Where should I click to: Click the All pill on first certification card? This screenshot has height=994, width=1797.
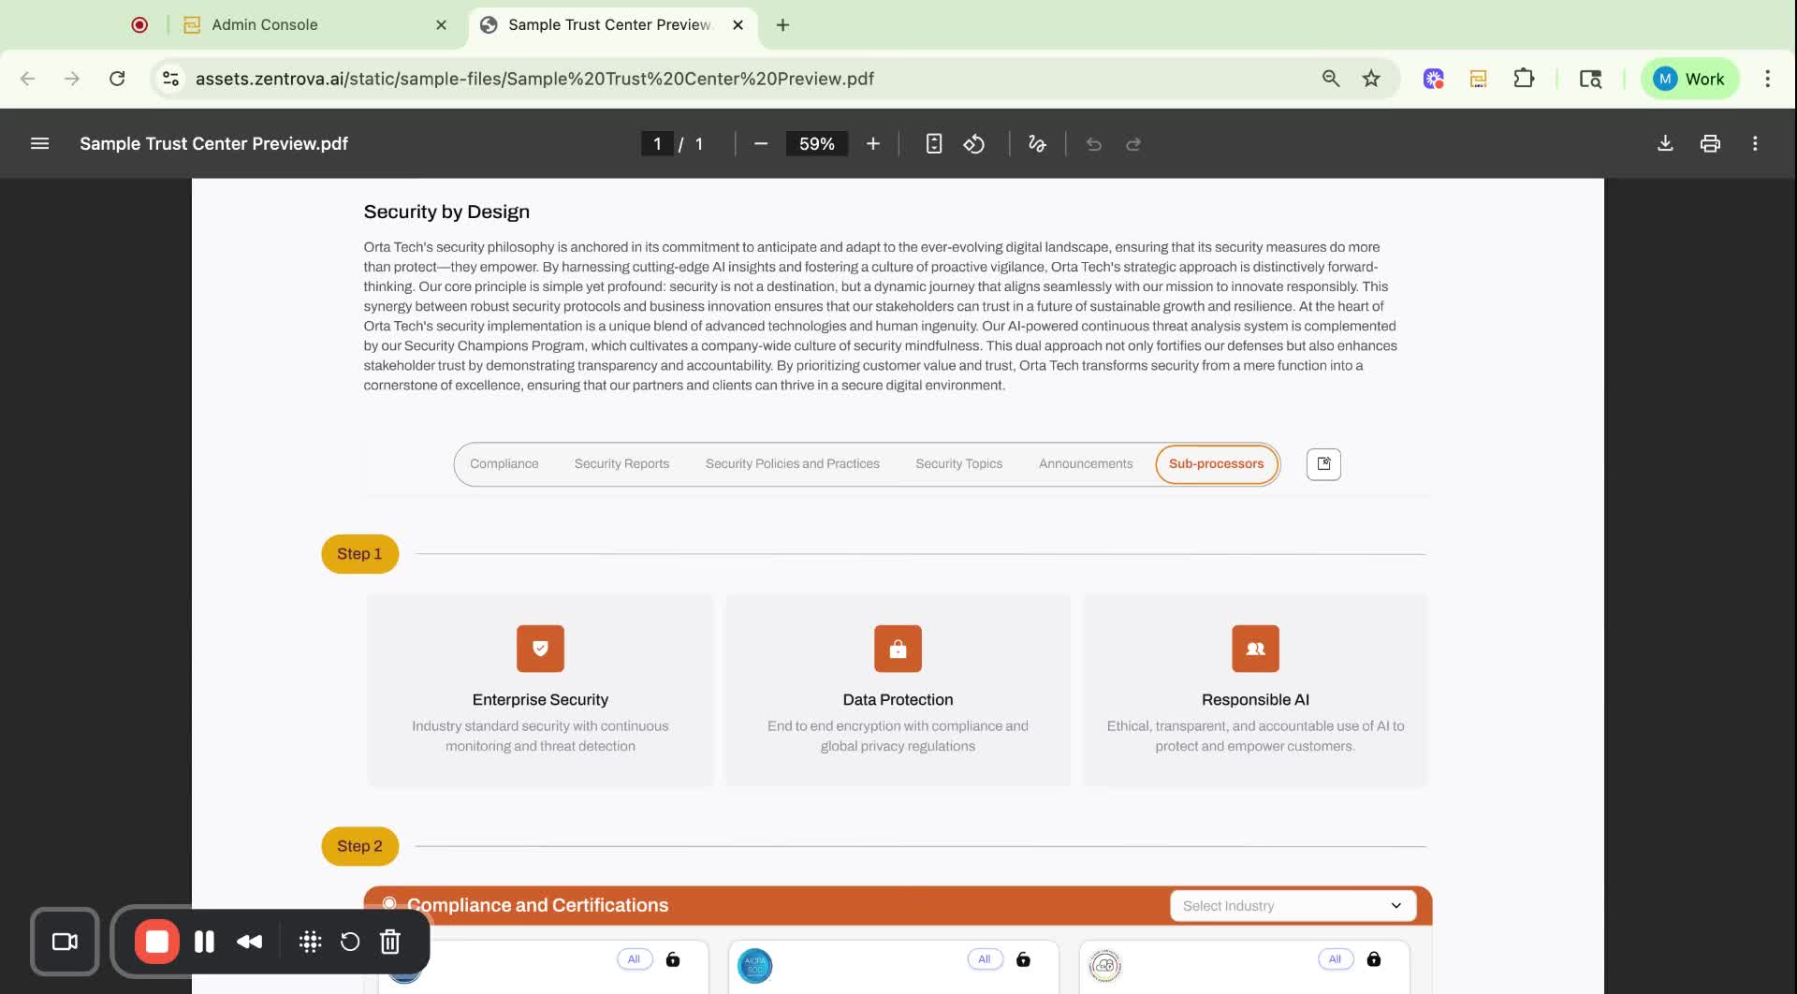coord(634,958)
